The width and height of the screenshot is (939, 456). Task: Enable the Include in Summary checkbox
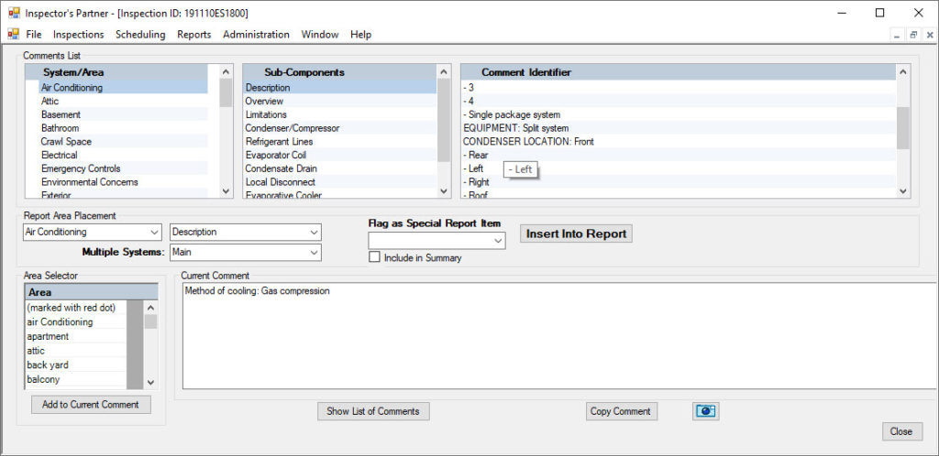(374, 257)
